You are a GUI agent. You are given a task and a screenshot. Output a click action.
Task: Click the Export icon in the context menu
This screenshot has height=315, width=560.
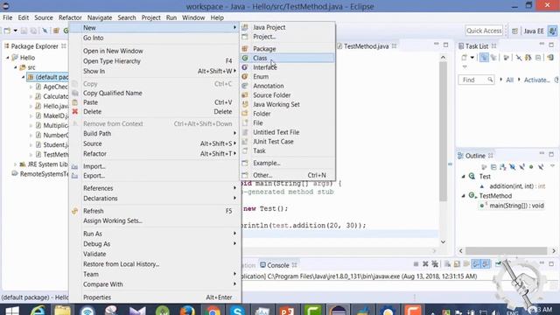pos(75,176)
